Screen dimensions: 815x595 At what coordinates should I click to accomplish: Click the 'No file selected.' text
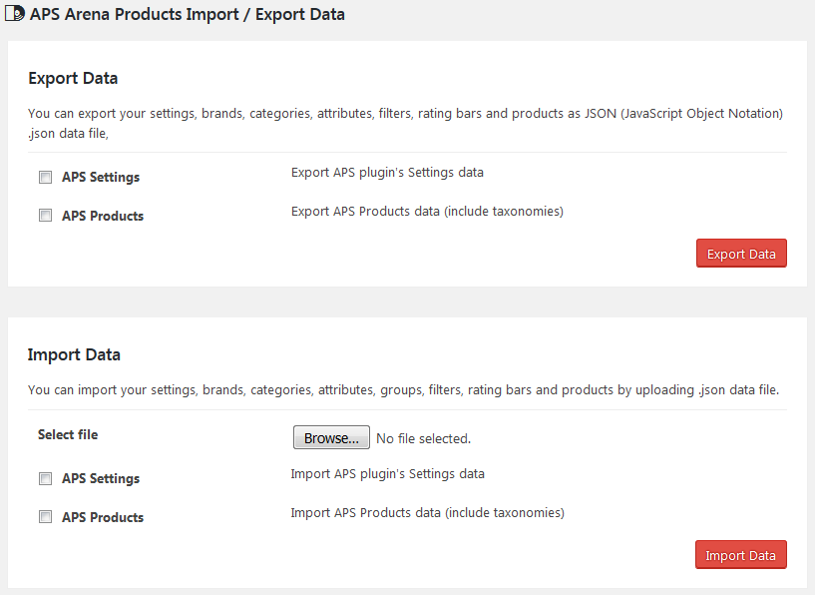click(423, 438)
